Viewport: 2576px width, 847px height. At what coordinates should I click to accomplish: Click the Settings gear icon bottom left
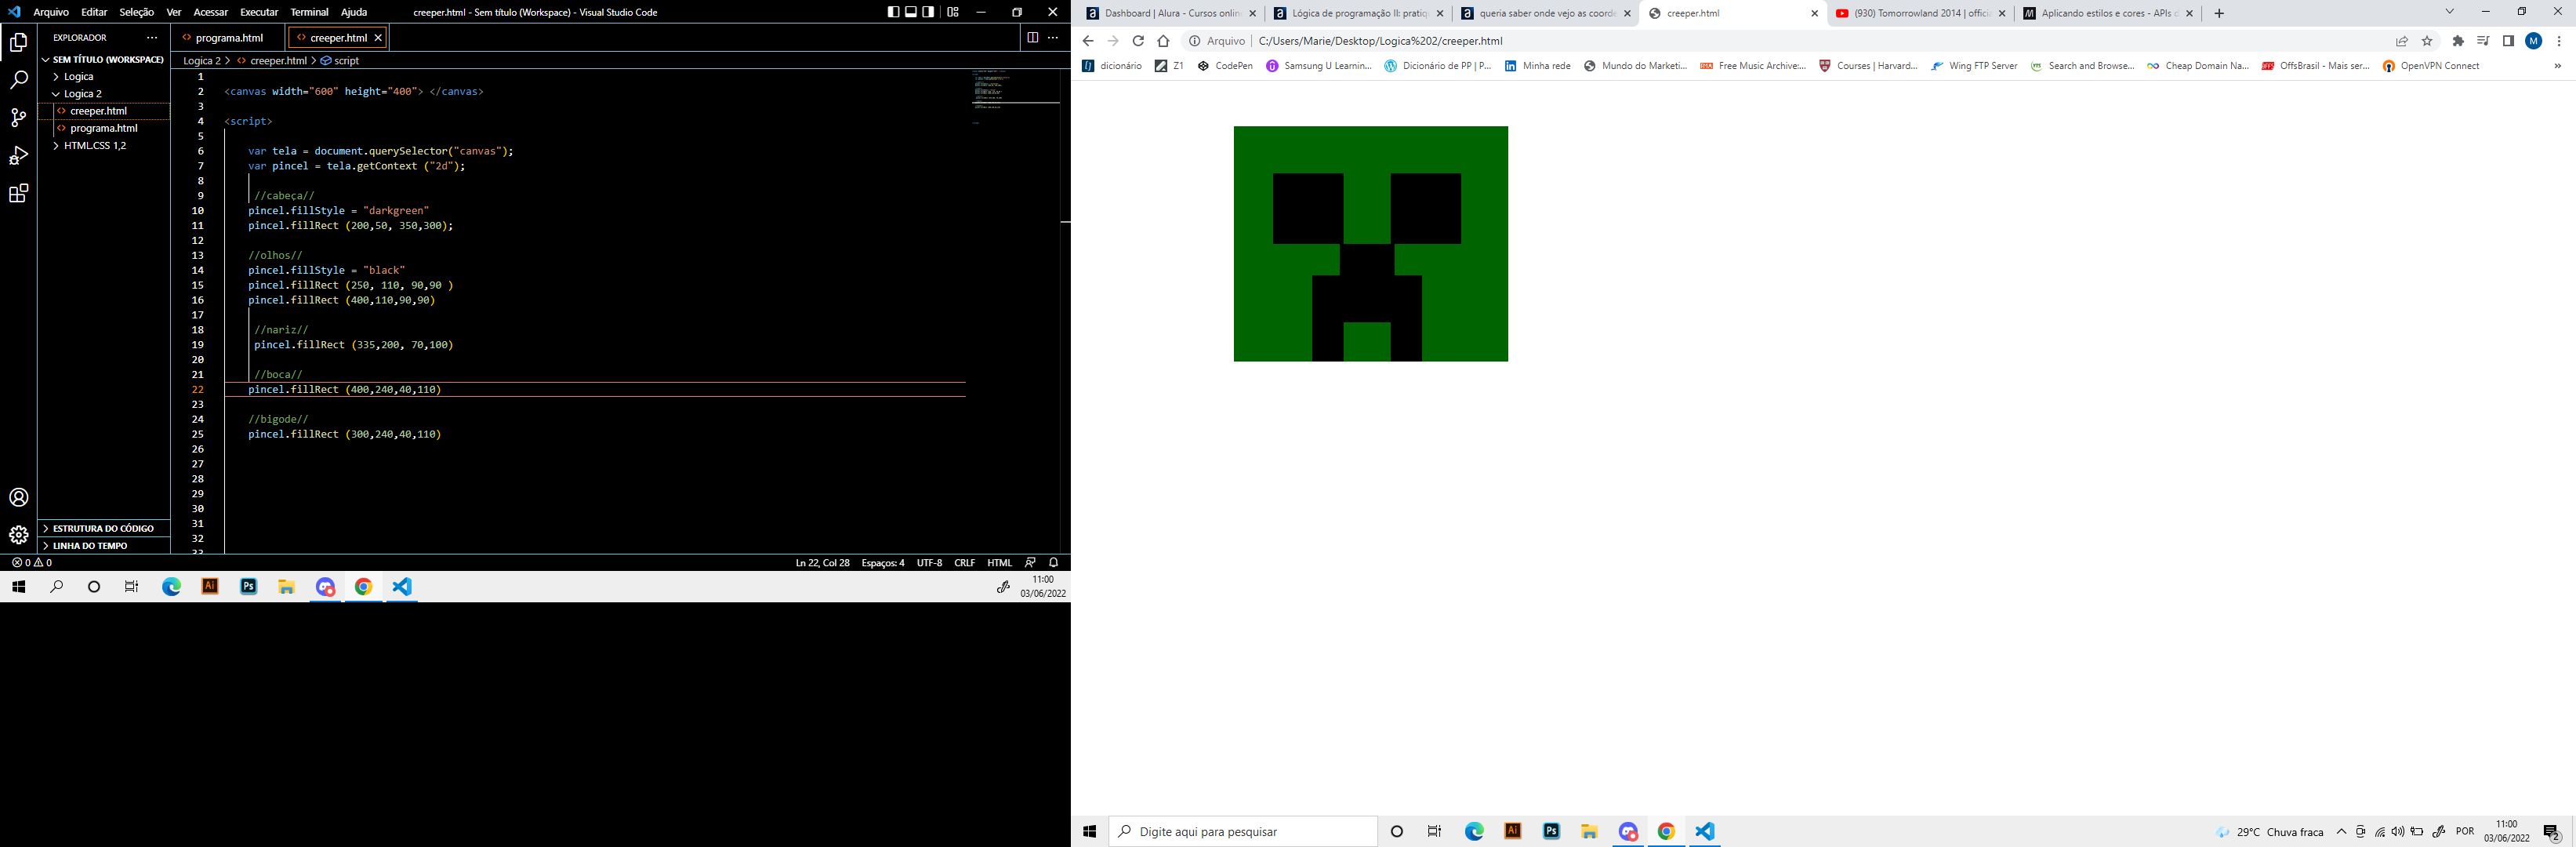coord(18,531)
